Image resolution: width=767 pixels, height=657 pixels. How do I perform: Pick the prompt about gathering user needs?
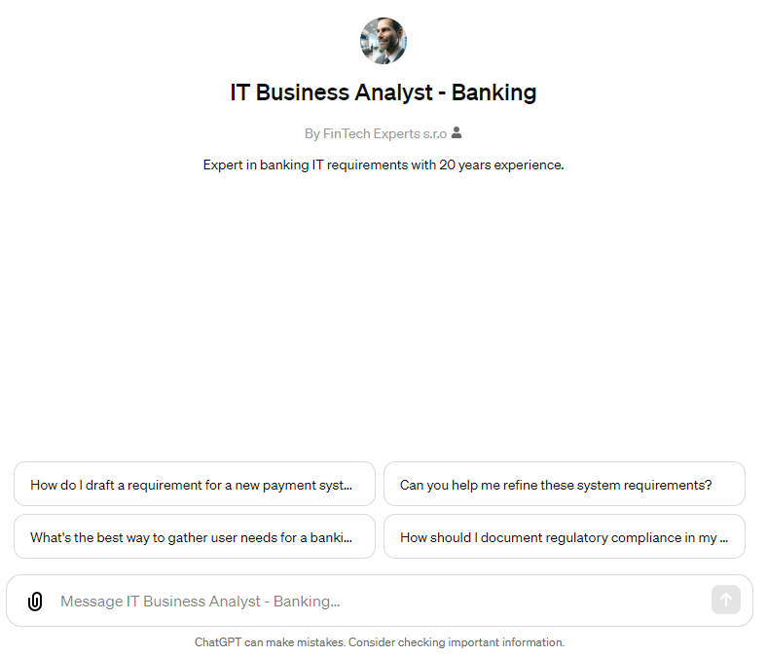(x=195, y=536)
